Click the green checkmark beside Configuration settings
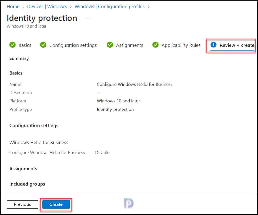 (x=43, y=45)
